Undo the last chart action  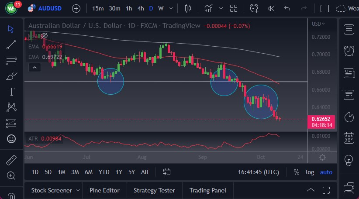(x=287, y=9)
